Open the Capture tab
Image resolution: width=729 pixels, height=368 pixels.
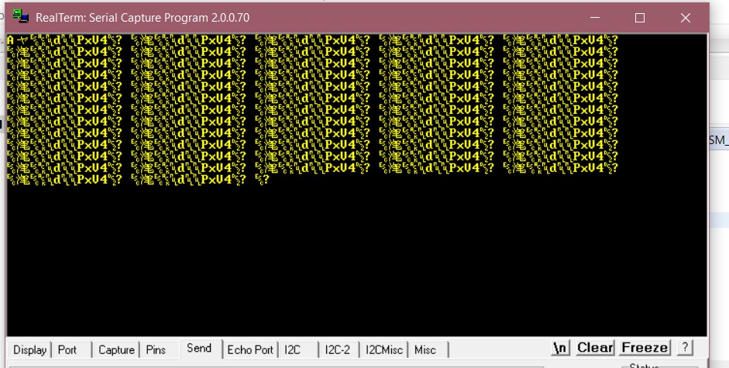116,350
